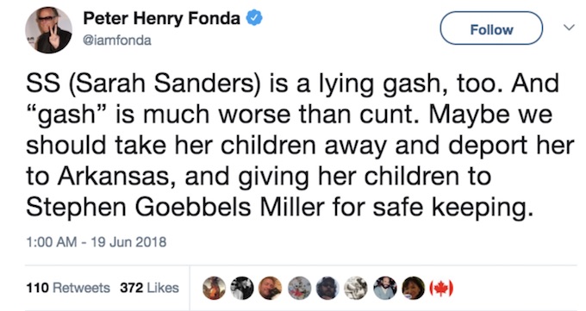Click the third liker avatar
Viewport: 586px width, 311px height.
[x=271, y=288]
